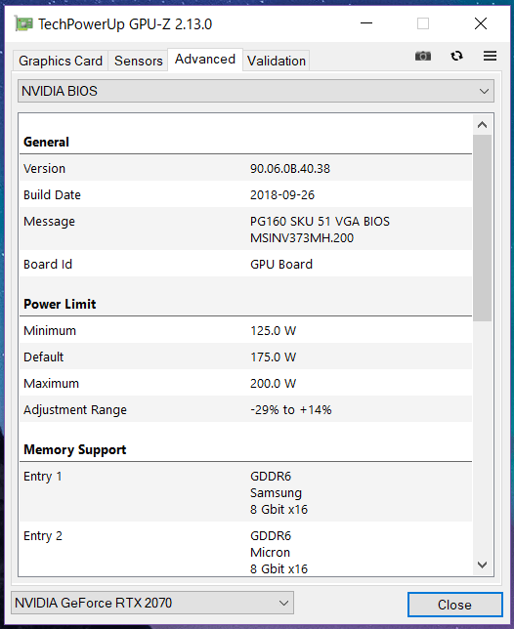Open the NVIDIA BIOS dropdown
Viewport: 514px width, 629px height.
[256, 91]
